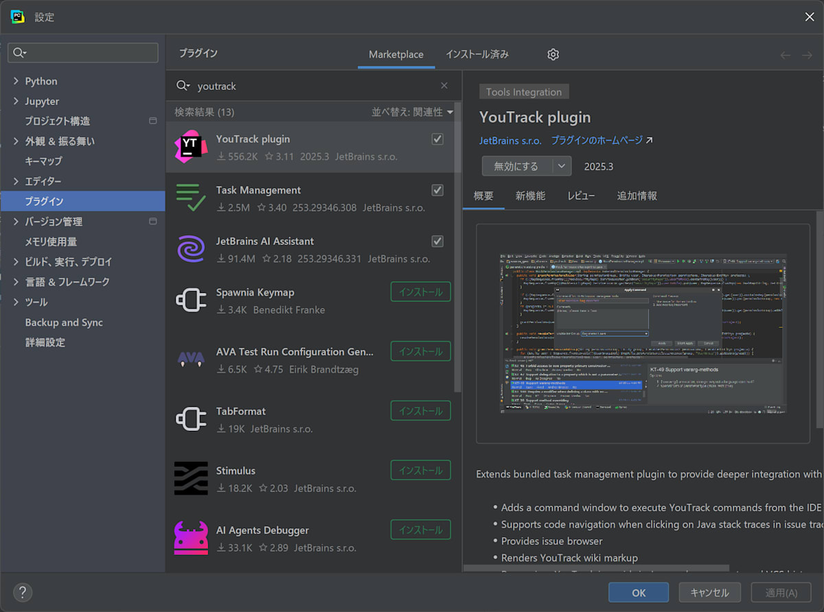Select the 概要 tab
This screenshot has height=612, width=824.
pyautogui.click(x=483, y=196)
